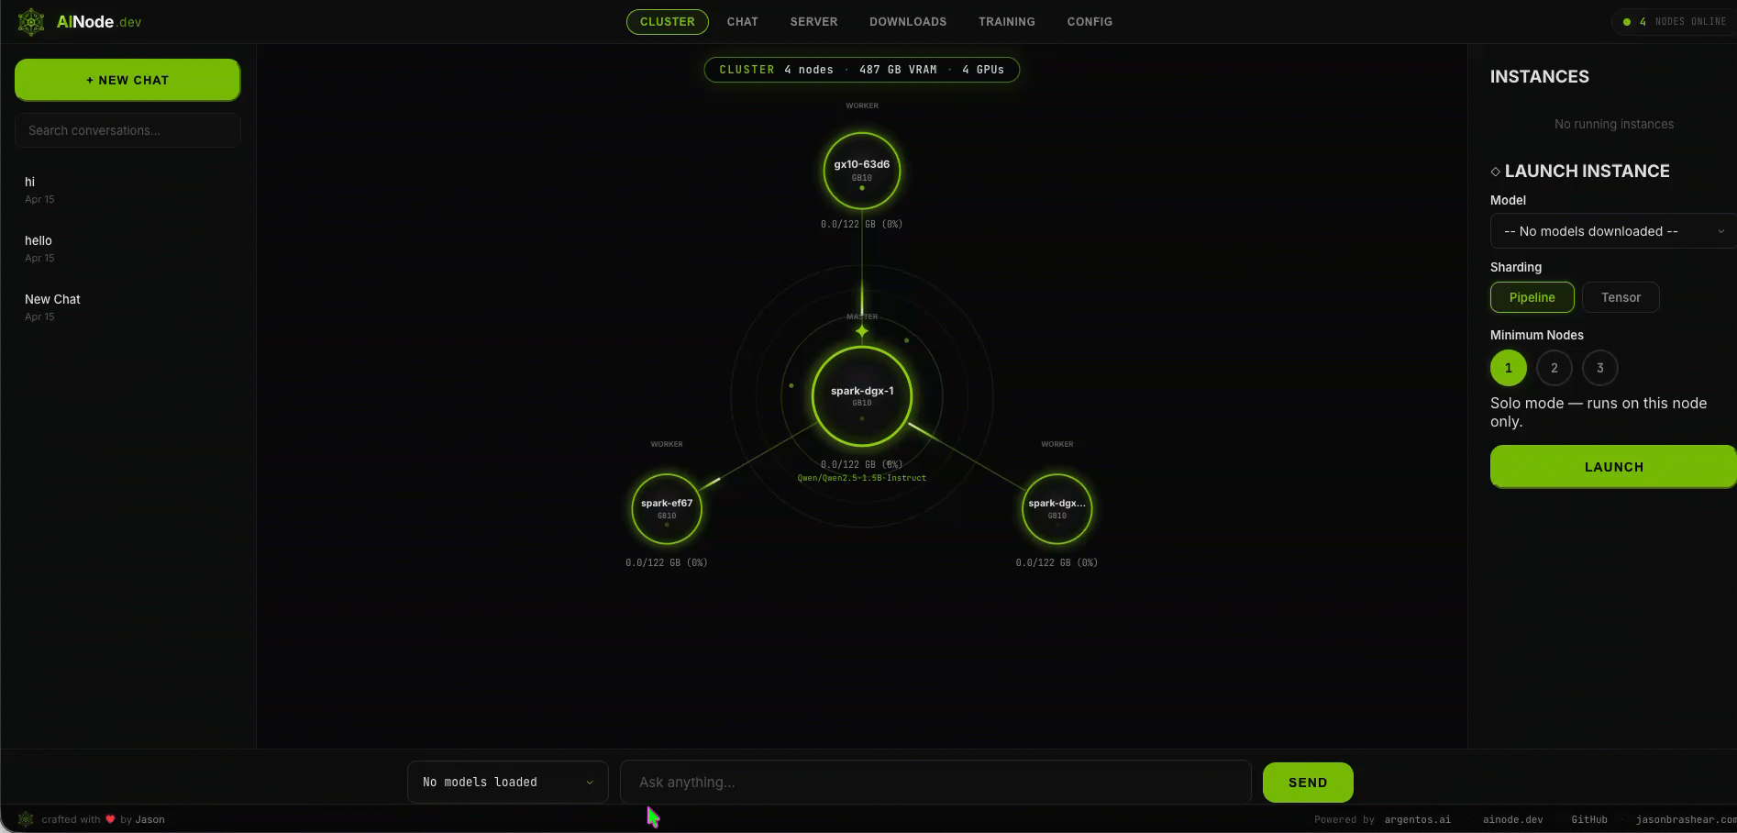This screenshot has height=833, width=1737.
Task: Set minimum nodes to 3
Action: (x=1600, y=368)
